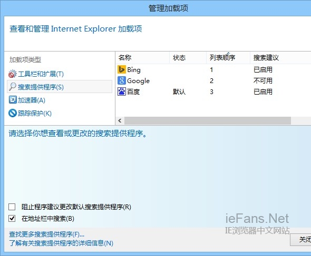Sort by 列表顺序 column header

coord(228,58)
